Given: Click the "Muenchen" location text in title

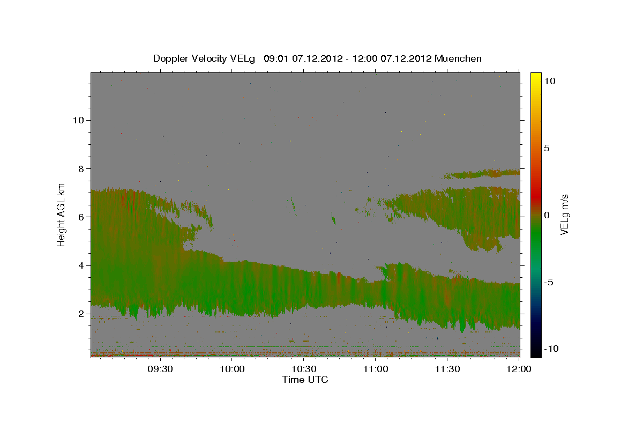Looking at the screenshot, I should pos(458,58).
